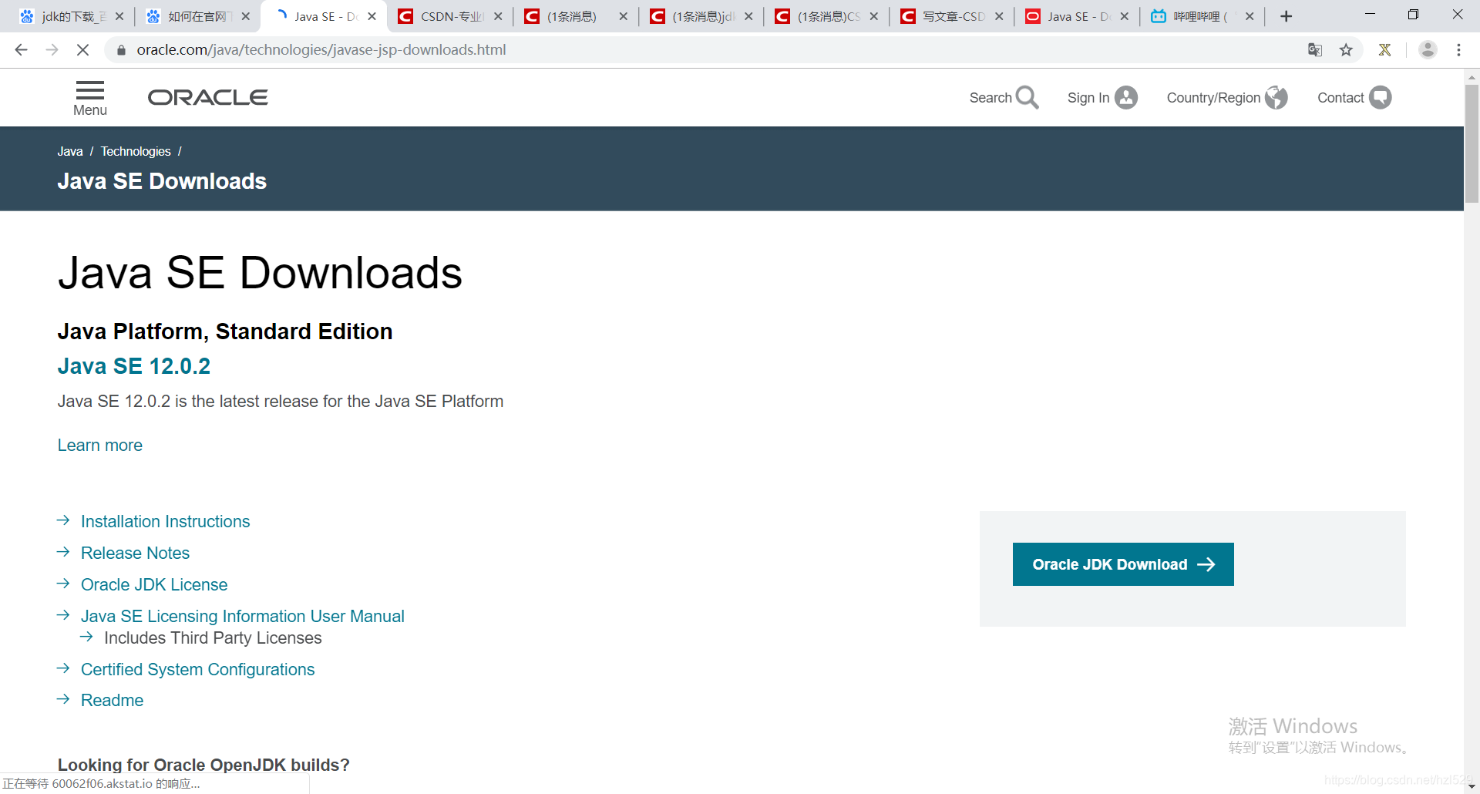
Task: Open a new browser tab
Action: tap(1286, 16)
